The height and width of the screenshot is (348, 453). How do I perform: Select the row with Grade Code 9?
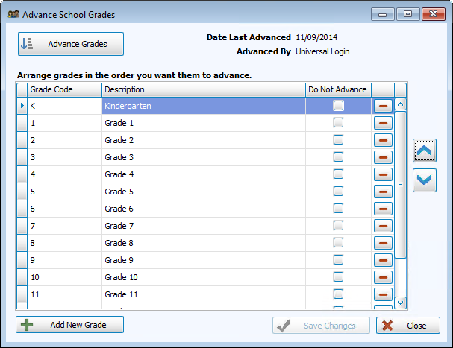[64, 260]
